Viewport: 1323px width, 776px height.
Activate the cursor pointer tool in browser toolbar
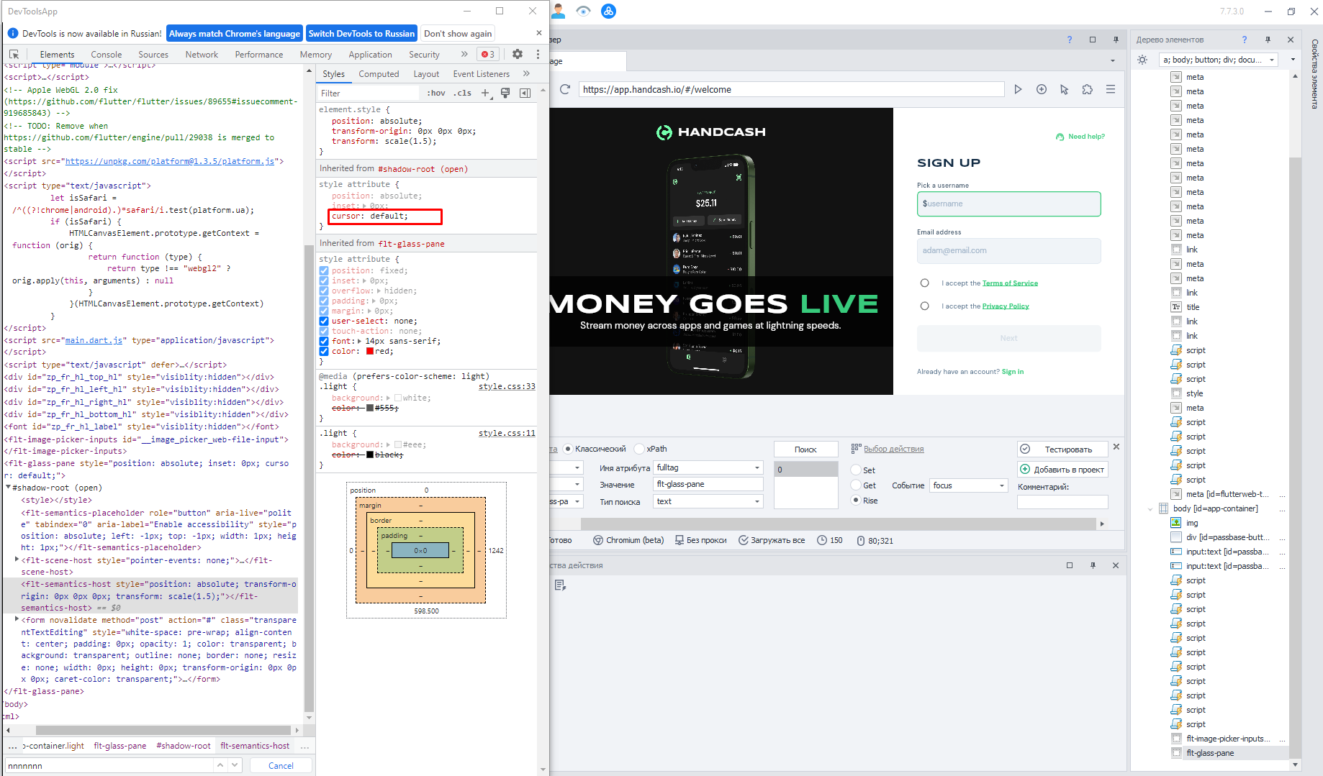point(1064,89)
